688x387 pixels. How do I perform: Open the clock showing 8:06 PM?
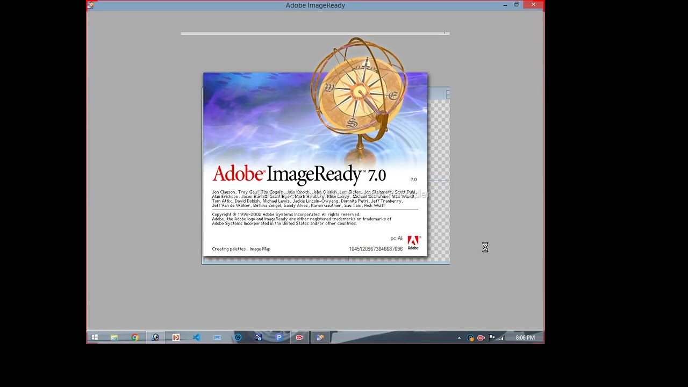tap(525, 338)
